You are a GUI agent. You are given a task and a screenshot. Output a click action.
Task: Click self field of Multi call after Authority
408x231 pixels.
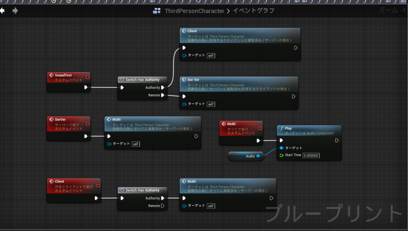[x=211, y=206]
